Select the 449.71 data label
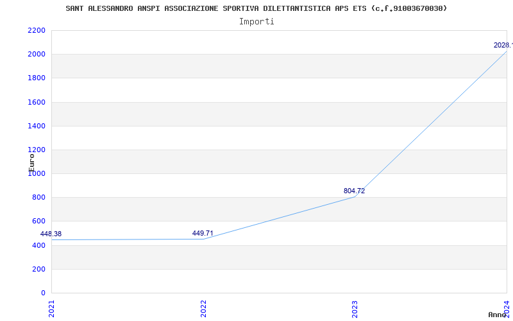The width and height of the screenshot is (513, 321). pos(203,233)
